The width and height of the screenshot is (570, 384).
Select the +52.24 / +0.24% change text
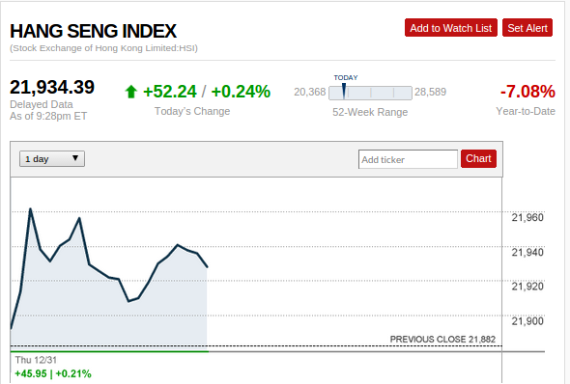207,92
